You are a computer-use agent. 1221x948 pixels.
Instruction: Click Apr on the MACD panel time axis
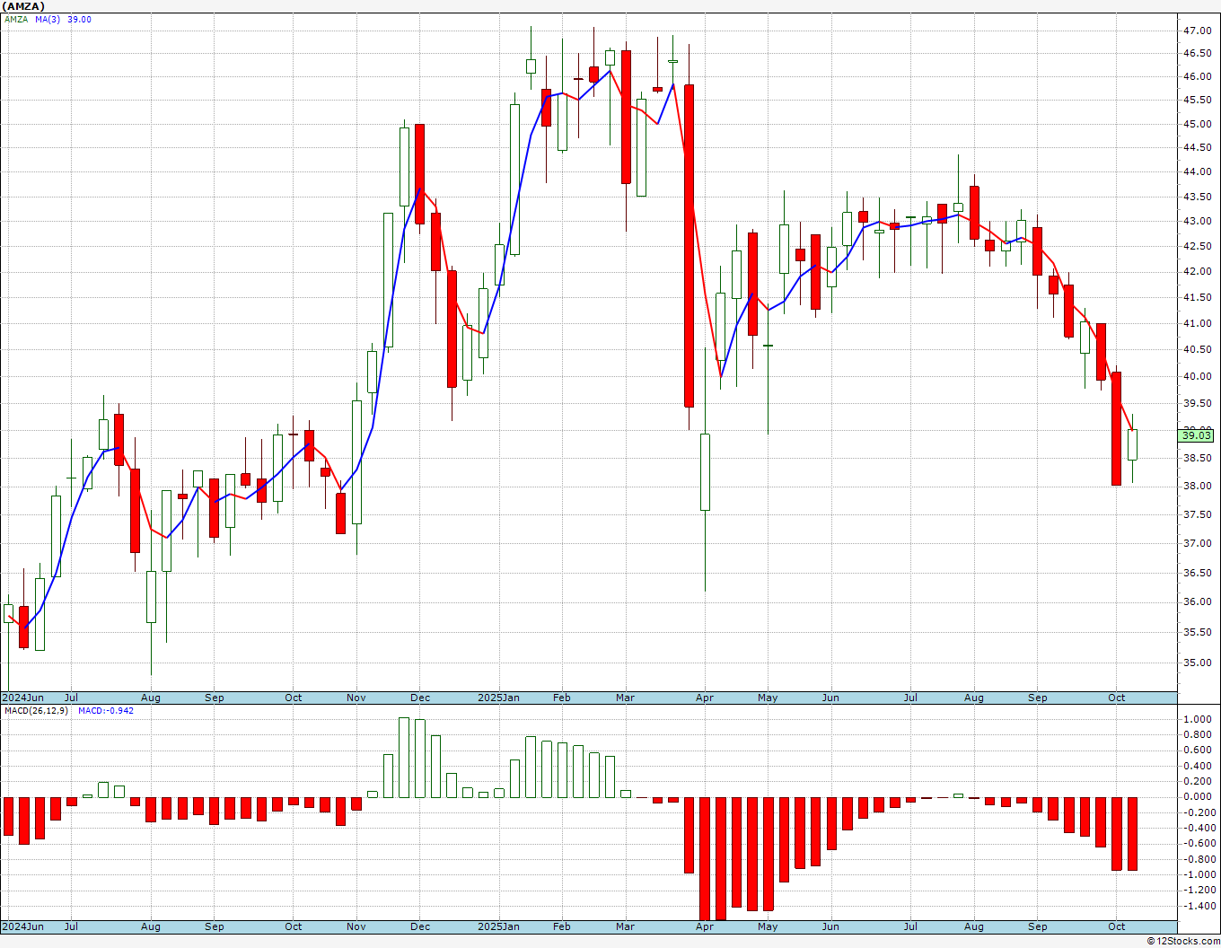coord(705,926)
